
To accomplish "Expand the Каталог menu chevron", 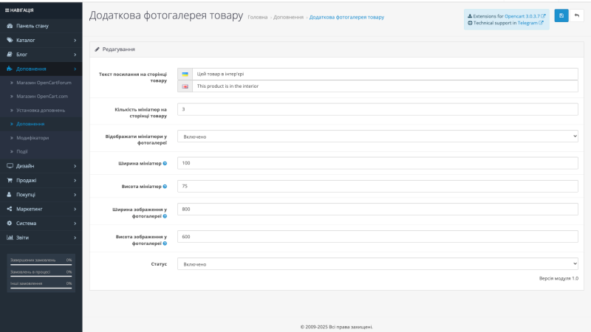I will point(75,41).
